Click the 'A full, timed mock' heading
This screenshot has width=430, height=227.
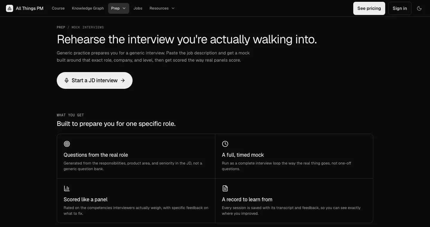[243, 155]
